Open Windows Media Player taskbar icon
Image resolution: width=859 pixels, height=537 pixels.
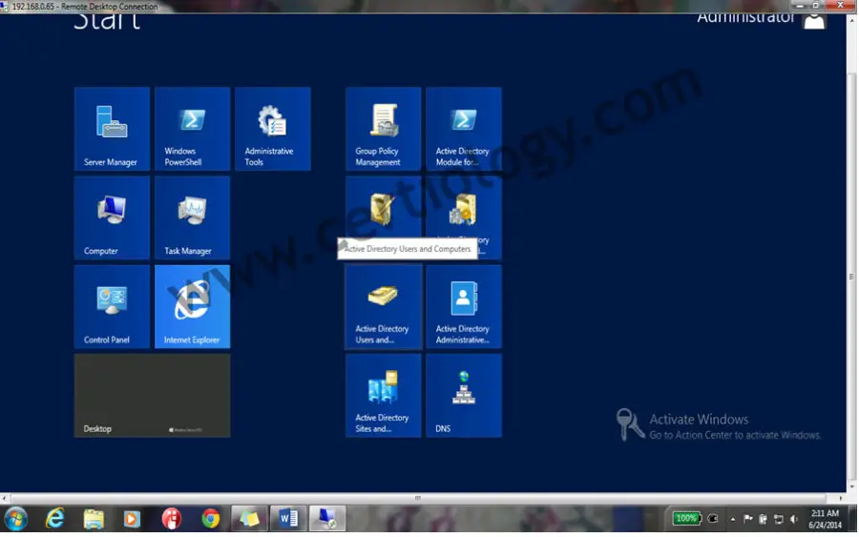point(132,518)
